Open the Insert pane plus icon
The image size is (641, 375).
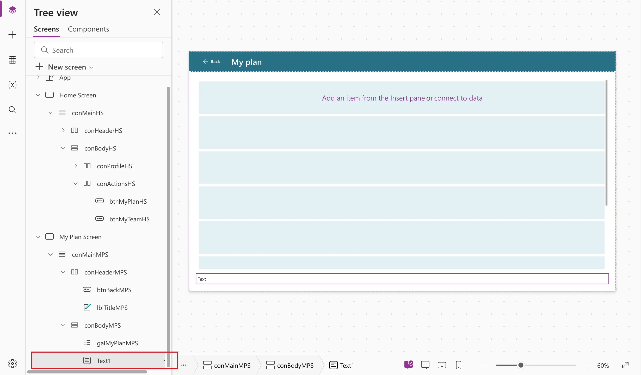point(12,35)
